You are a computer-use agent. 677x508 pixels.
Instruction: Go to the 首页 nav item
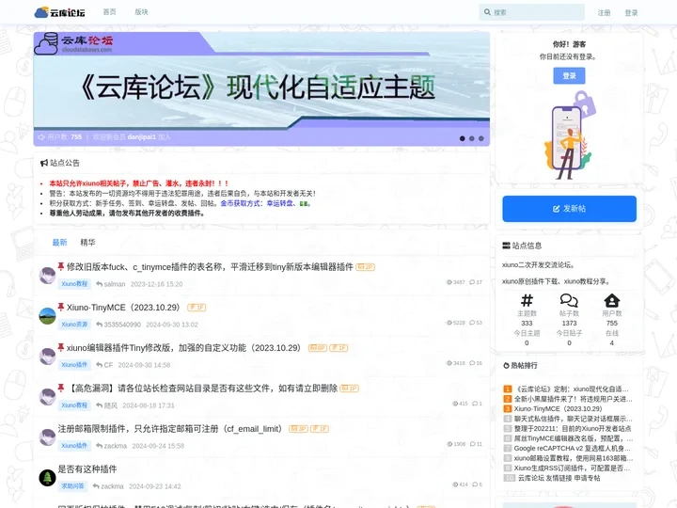(x=110, y=12)
